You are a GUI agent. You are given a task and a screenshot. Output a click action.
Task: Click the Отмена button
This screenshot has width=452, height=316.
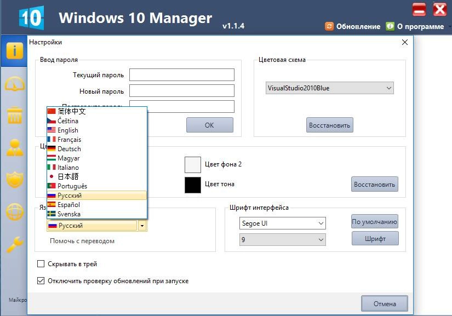[x=385, y=303]
